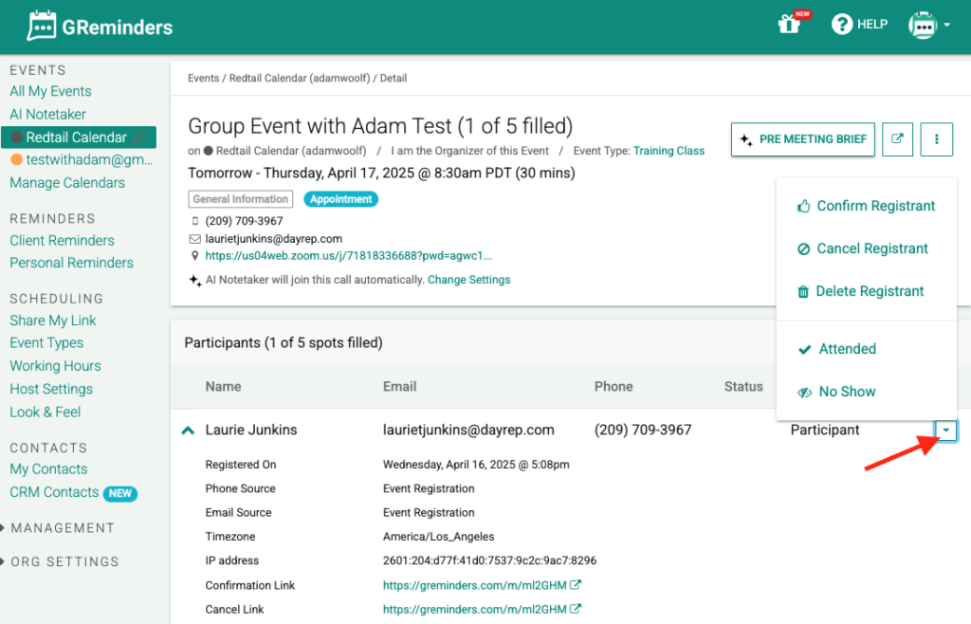Open Working Hours settings
Image resolution: width=971 pixels, height=624 pixels.
click(x=55, y=366)
